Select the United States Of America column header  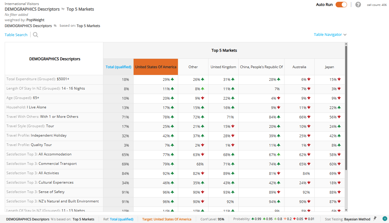click(x=156, y=67)
